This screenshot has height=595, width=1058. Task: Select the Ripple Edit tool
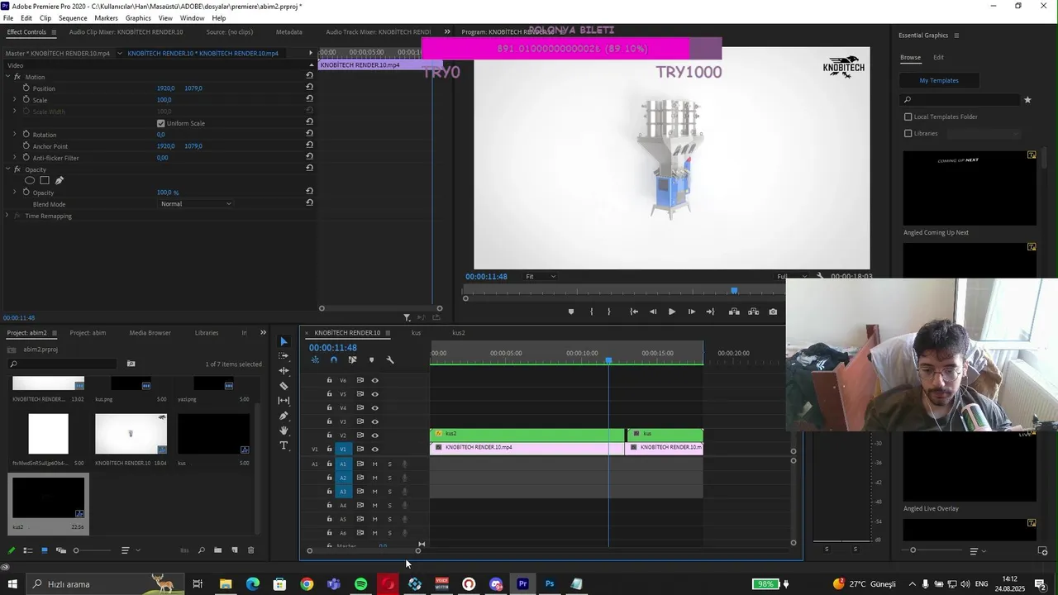click(284, 371)
